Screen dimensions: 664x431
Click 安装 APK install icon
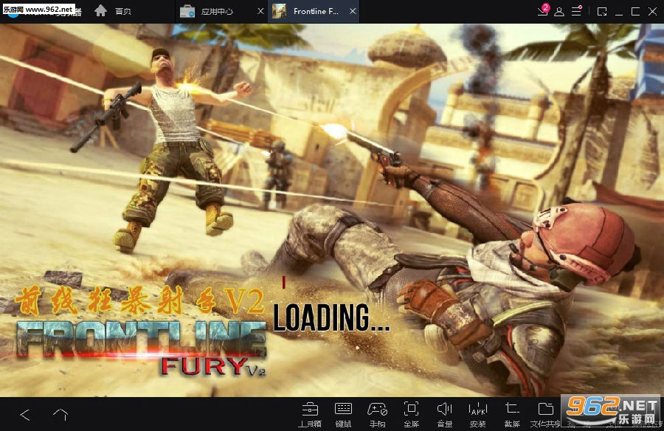coord(478,415)
